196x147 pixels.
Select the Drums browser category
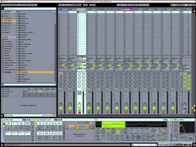coord(6,16)
